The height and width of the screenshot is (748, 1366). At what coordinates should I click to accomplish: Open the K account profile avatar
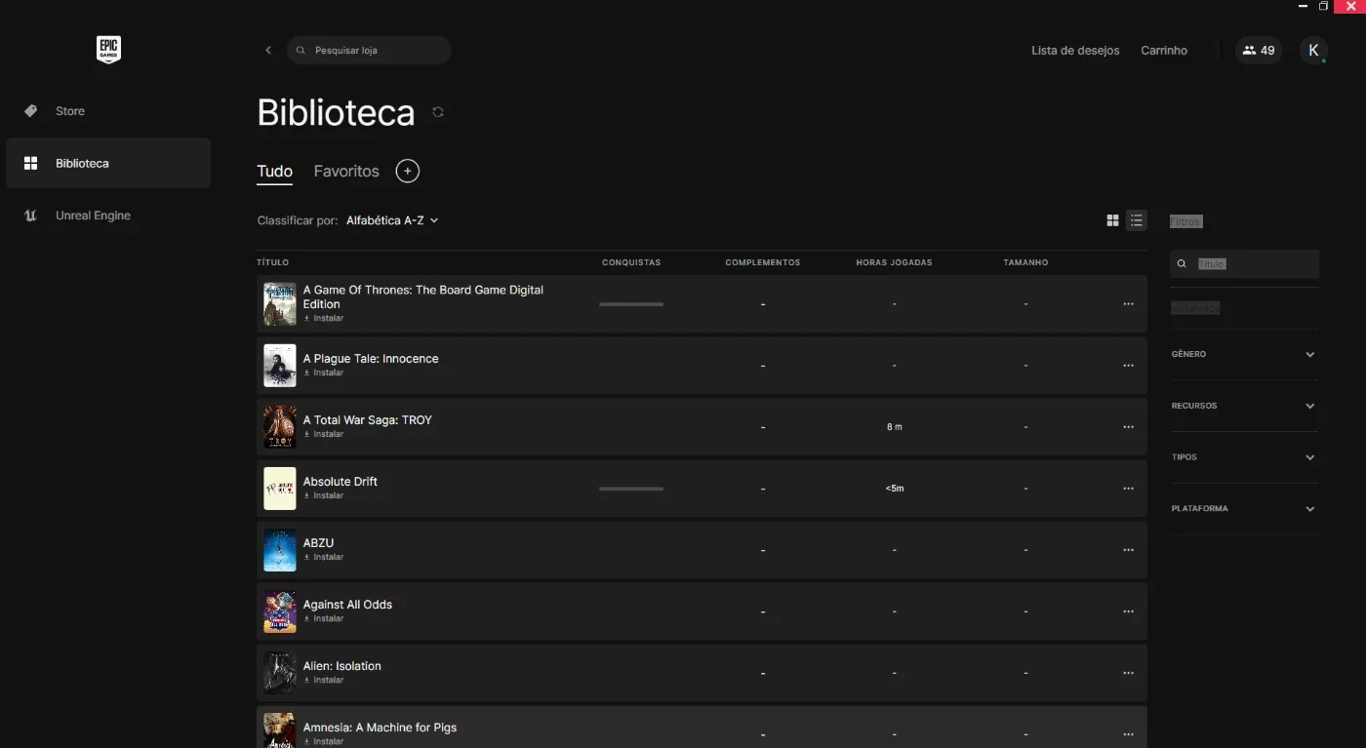tap(1313, 51)
